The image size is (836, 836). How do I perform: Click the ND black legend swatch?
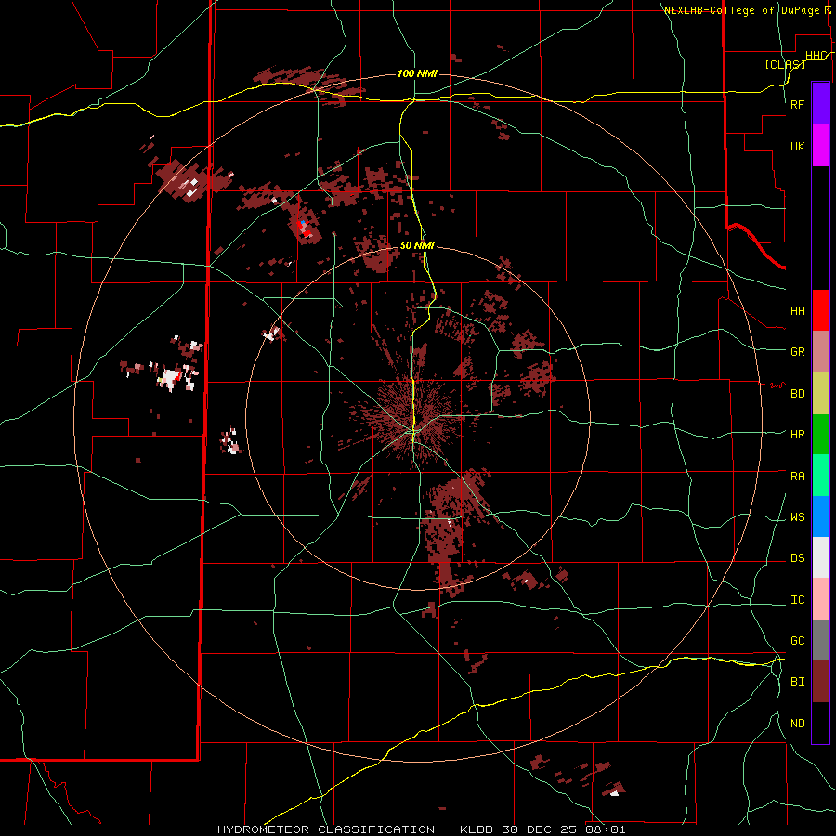pyautogui.click(x=820, y=723)
